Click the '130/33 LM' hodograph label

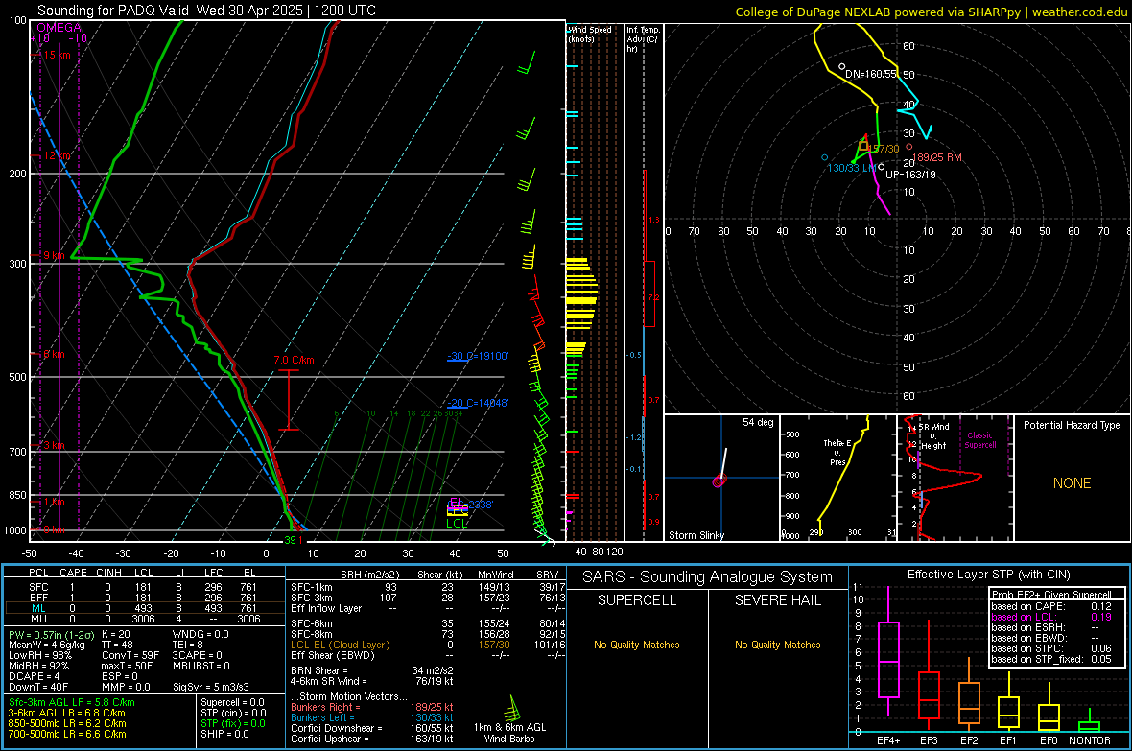tap(852, 168)
